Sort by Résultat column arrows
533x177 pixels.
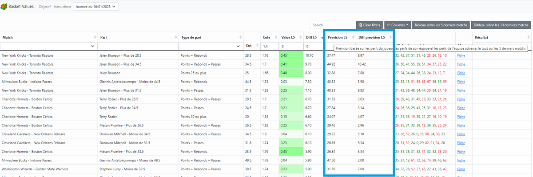528,37
